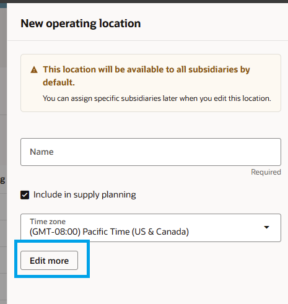Screen dimensions: 288x304
Task: Click the small "Time zone" field label
Action: pos(48,222)
